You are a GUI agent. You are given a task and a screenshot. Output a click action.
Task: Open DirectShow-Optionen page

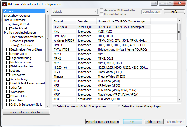(x=18, y=16)
